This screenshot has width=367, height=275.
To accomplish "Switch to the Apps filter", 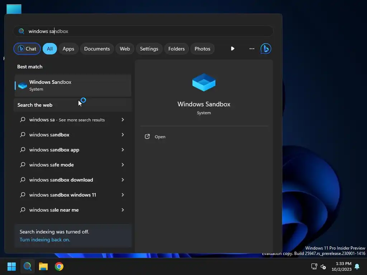I will click(68, 49).
